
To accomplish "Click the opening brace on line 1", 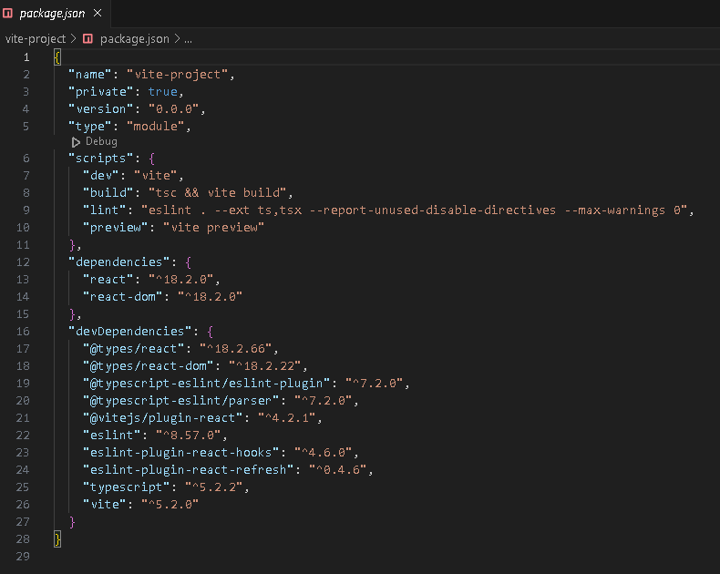I will pyautogui.click(x=57, y=57).
